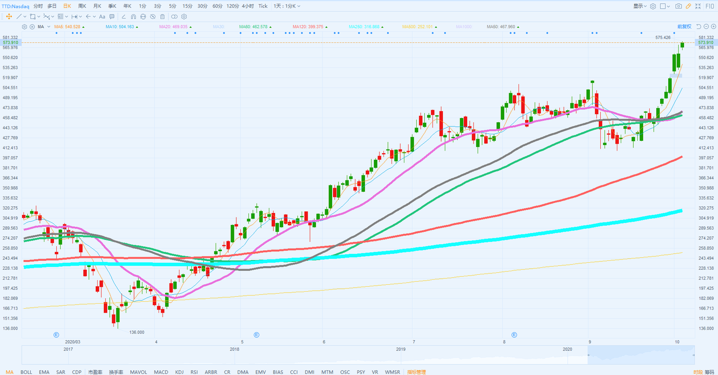This screenshot has width=718, height=375.
Task: Exit full screen with the collapse arrows icon
Action: (x=699, y=6)
